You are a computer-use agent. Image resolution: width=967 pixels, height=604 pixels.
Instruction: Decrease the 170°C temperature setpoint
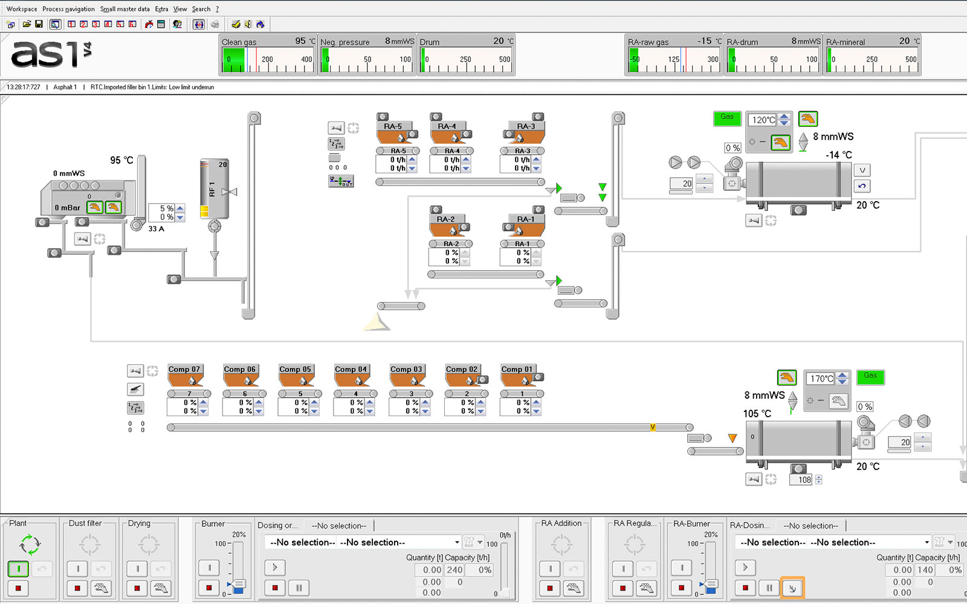(842, 382)
